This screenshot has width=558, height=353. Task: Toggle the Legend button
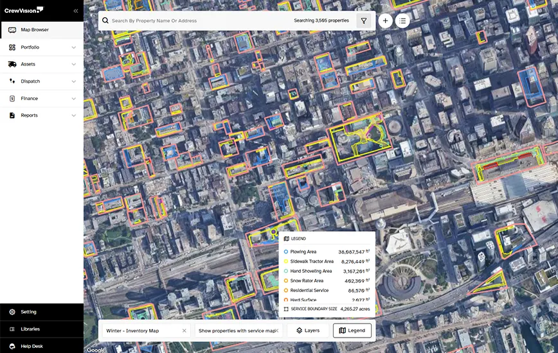tap(352, 331)
